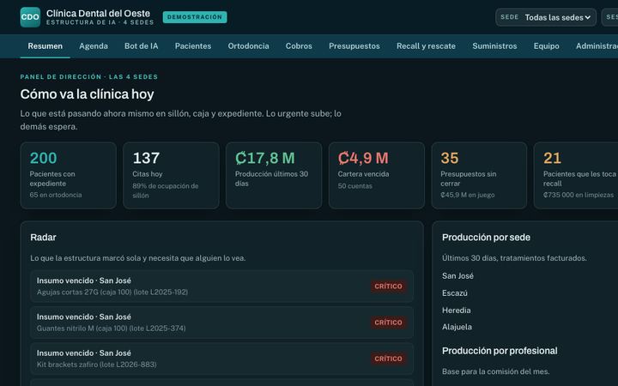Click the Radar panel heading
Viewport: 618px width, 386px height.
pos(43,238)
